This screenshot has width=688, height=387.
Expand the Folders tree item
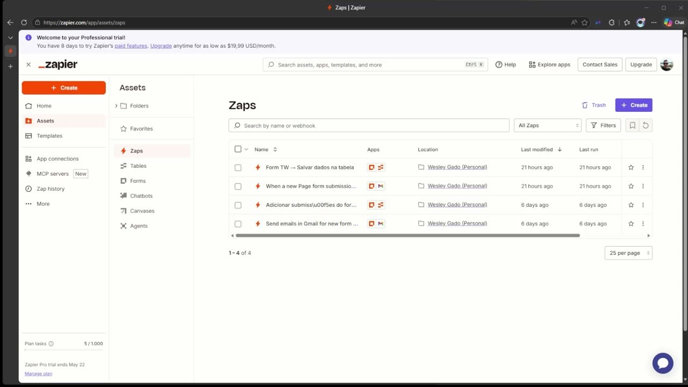pos(116,106)
